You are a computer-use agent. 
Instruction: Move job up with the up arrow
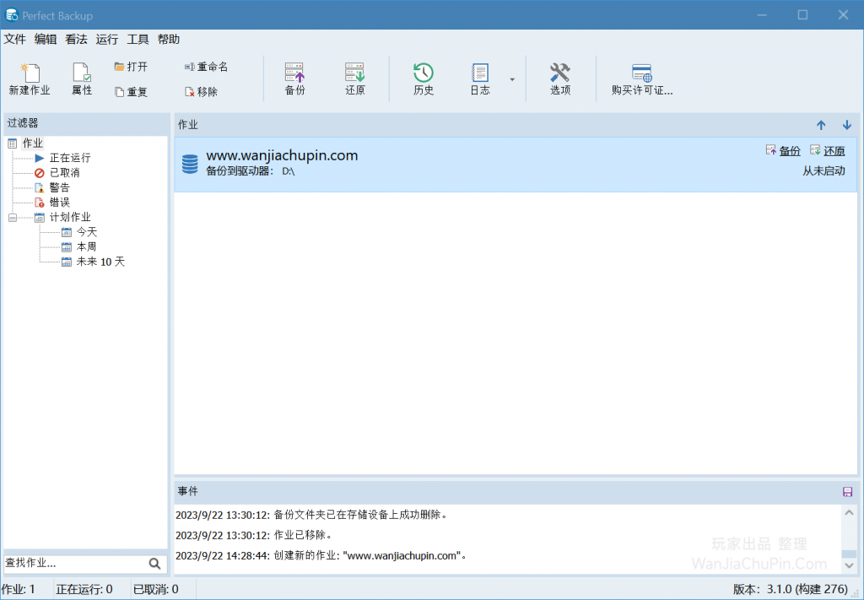click(821, 125)
